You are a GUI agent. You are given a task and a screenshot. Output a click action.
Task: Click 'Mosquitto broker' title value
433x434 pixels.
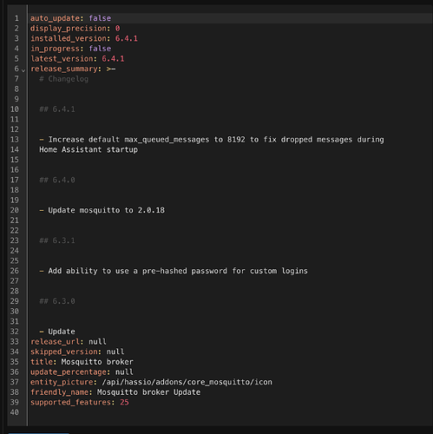tap(97, 362)
